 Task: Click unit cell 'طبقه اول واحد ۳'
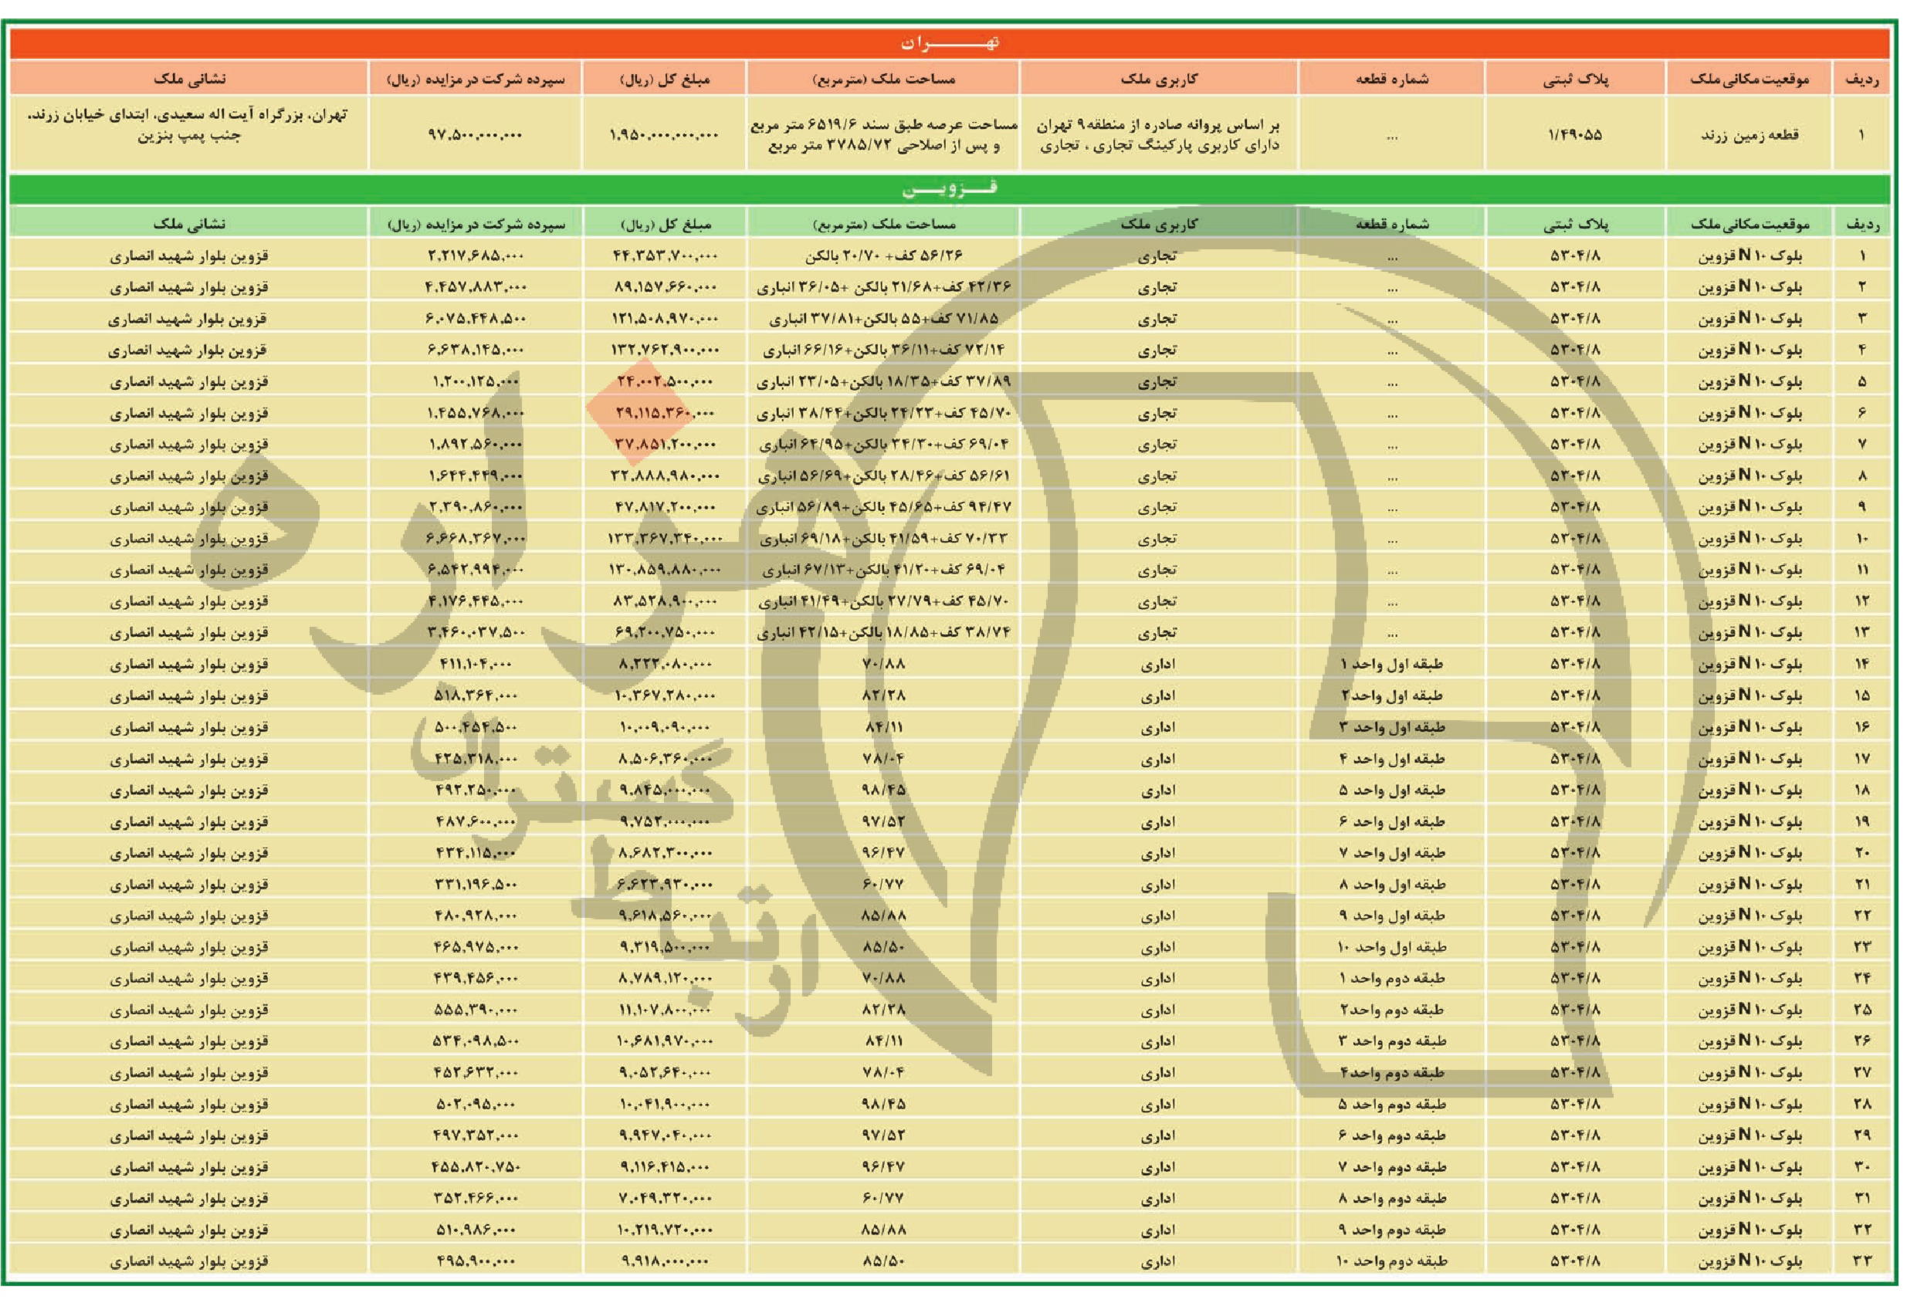(1390, 727)
